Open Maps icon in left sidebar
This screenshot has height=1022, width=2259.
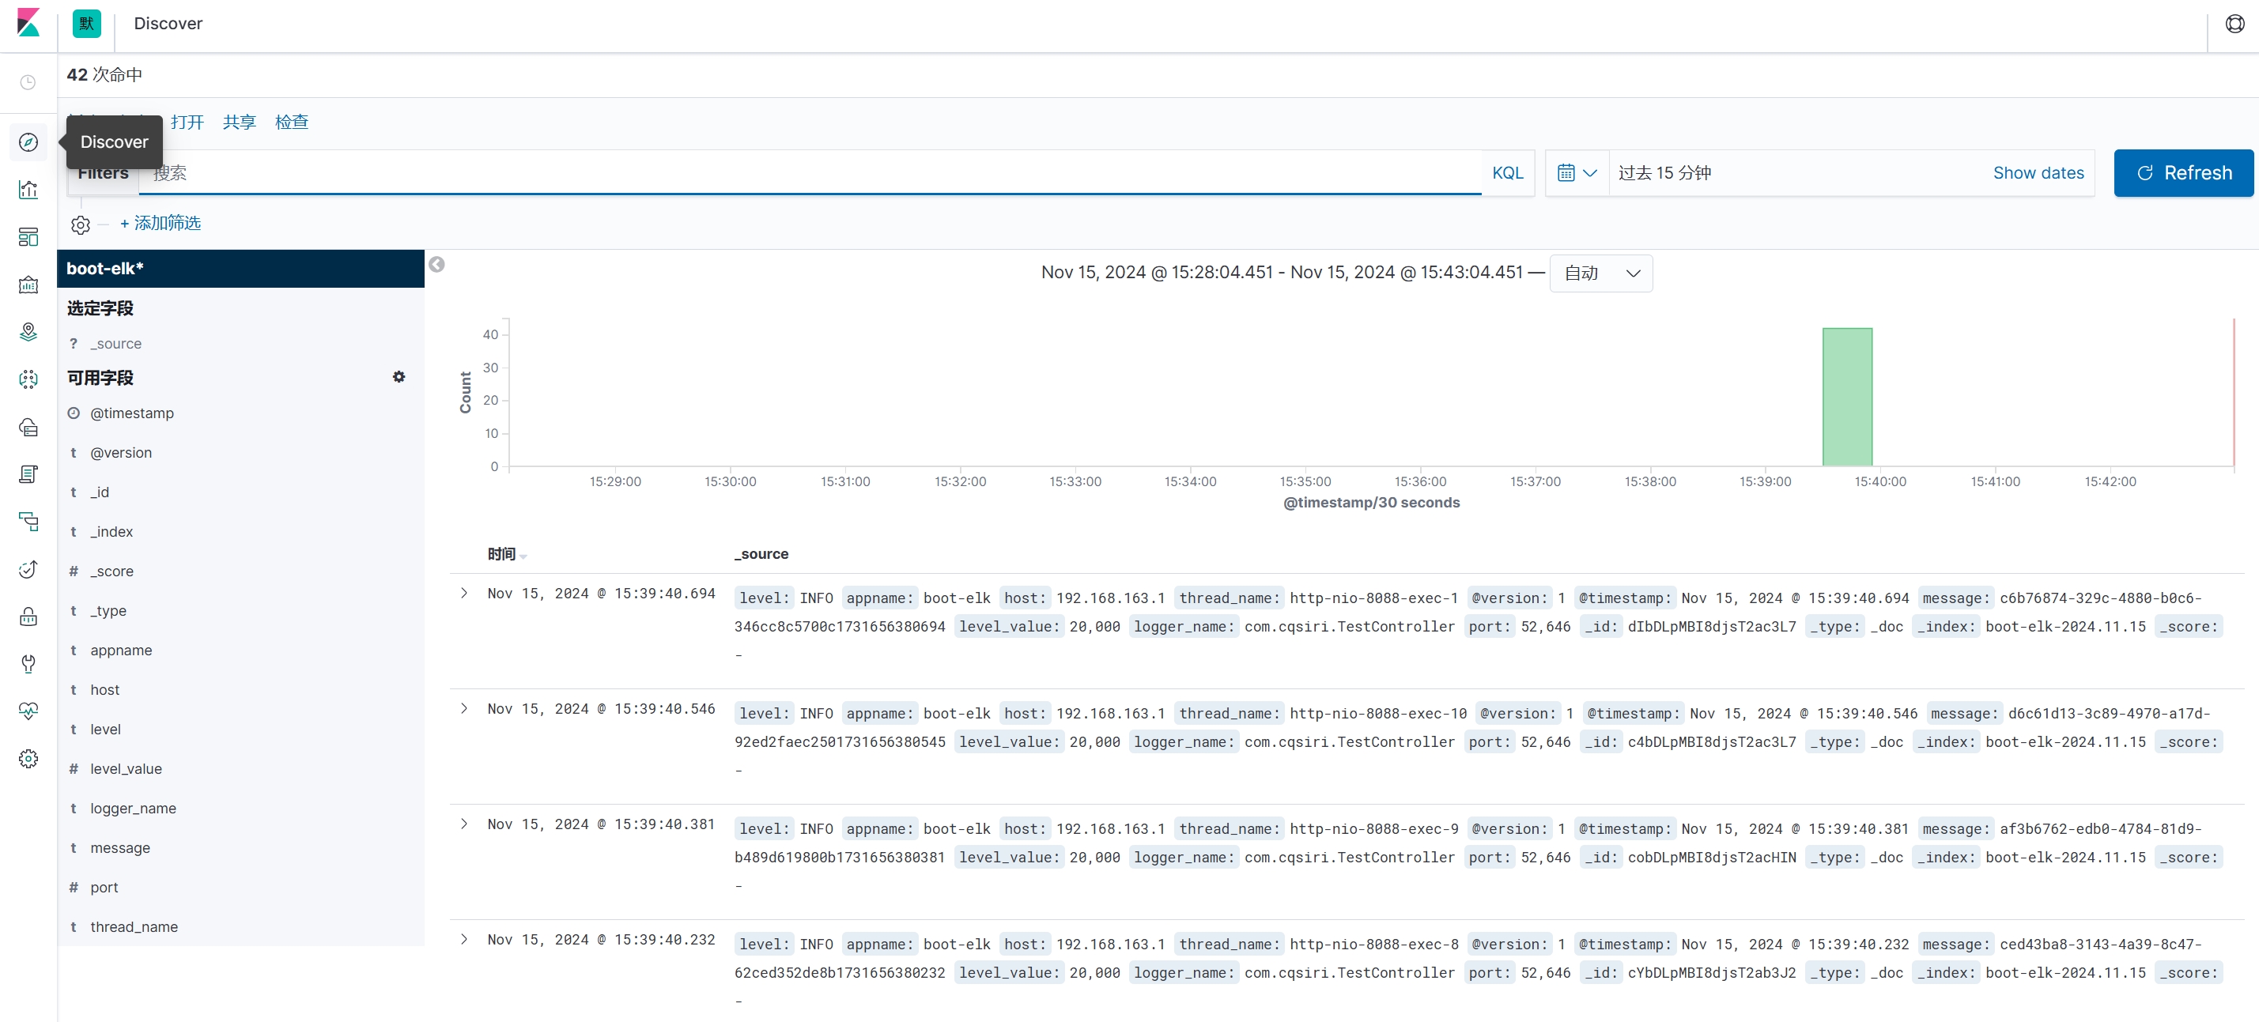click(x=28, y=331)
